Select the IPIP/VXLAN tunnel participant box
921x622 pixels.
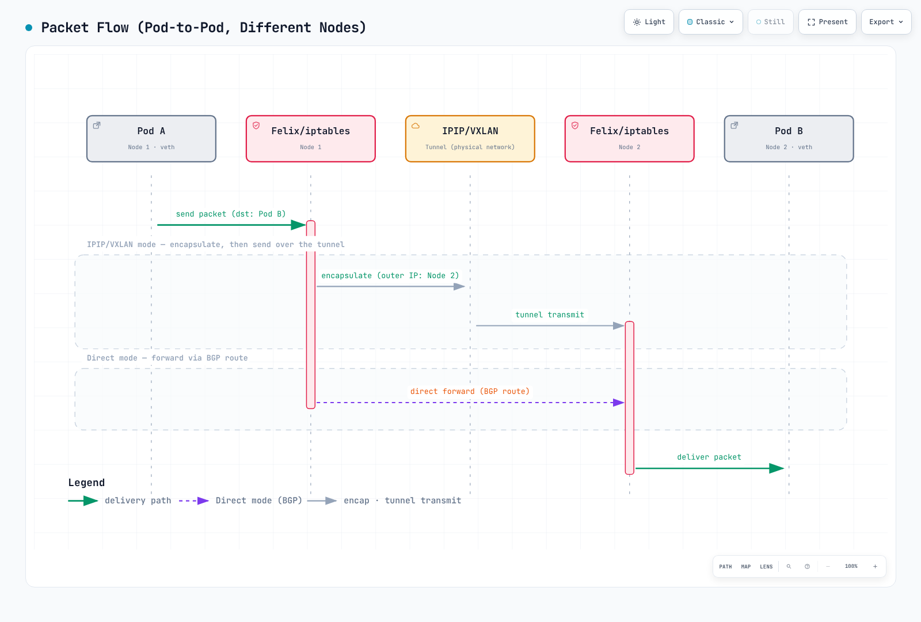tap(470, 139)
